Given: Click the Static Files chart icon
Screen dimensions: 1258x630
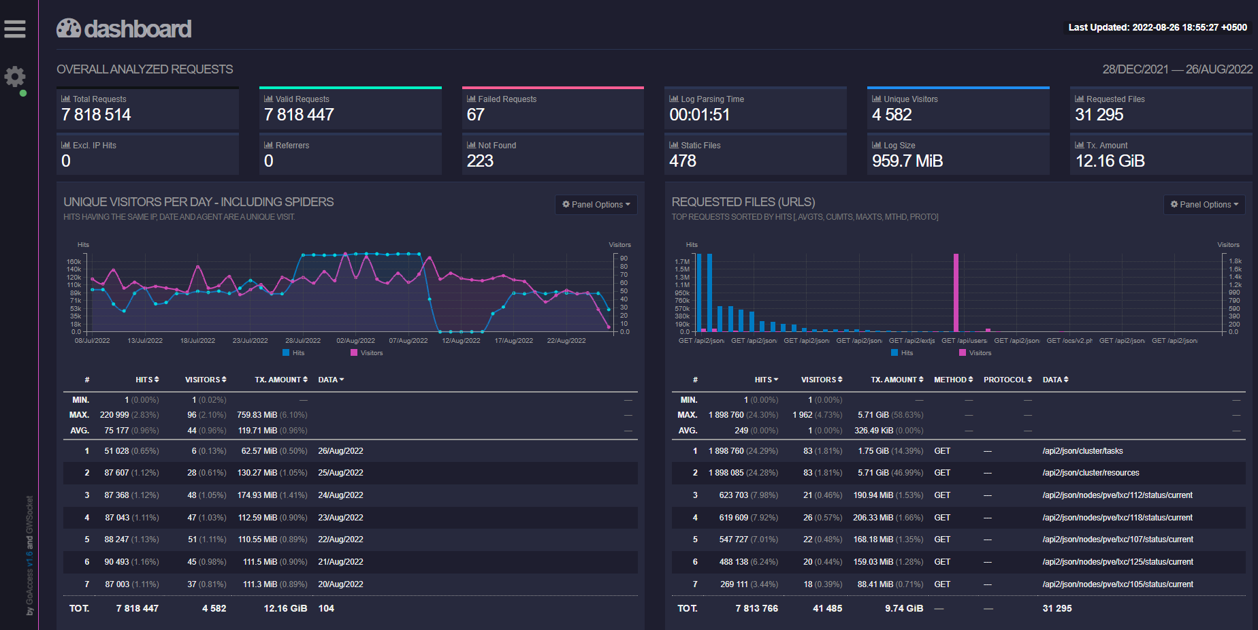Looking at the screenshot, I should pos(674,145).
